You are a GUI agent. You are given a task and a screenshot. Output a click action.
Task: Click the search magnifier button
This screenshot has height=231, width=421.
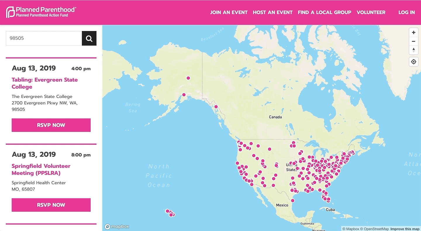[89, 38]
